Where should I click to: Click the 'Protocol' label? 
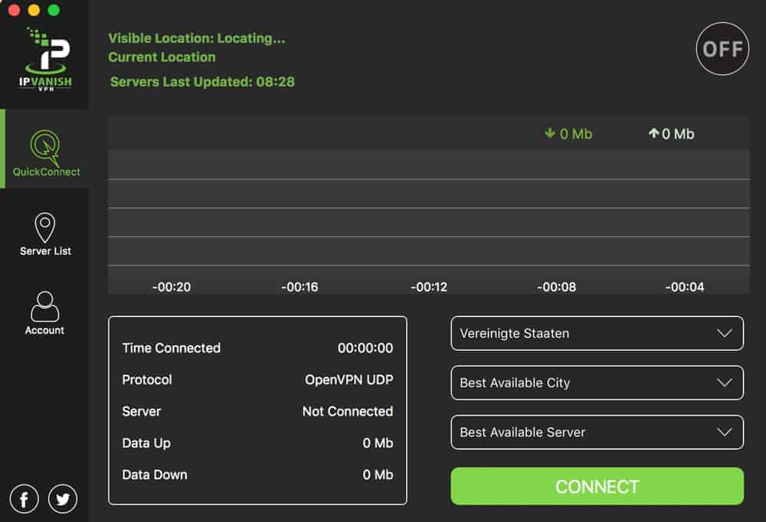click(x=146, y=380)
